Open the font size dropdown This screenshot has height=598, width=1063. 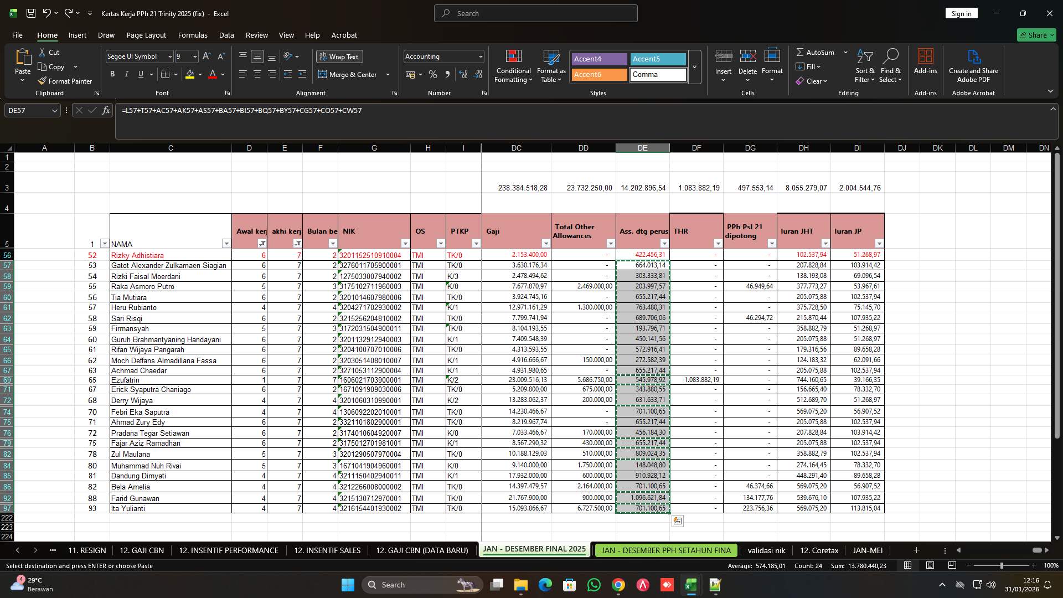pyautogui.click(x=195, y=56)
